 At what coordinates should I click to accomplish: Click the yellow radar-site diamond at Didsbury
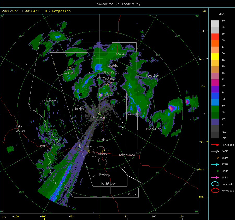(100, 114)
